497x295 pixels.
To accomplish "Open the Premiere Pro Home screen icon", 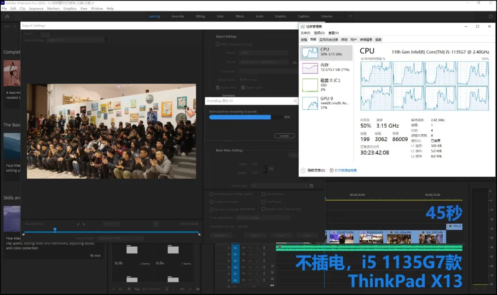I will pos(7,17).
